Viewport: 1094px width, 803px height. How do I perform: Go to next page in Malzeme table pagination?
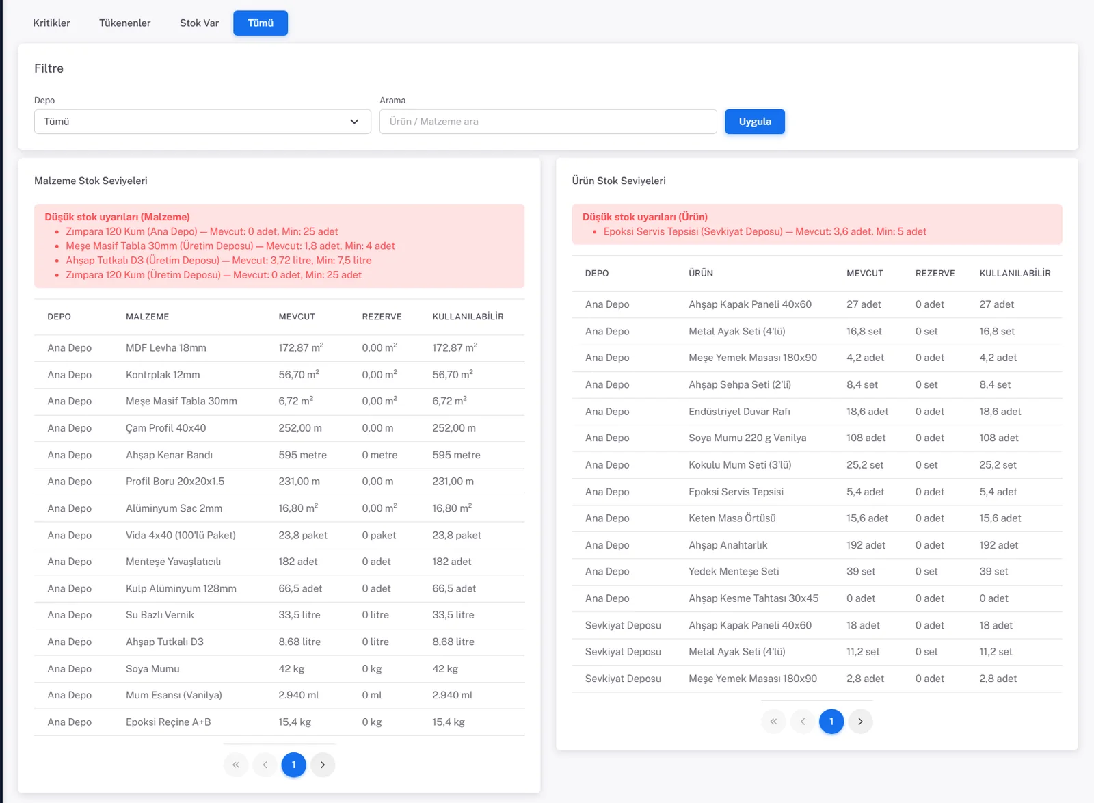click(323, 765)
